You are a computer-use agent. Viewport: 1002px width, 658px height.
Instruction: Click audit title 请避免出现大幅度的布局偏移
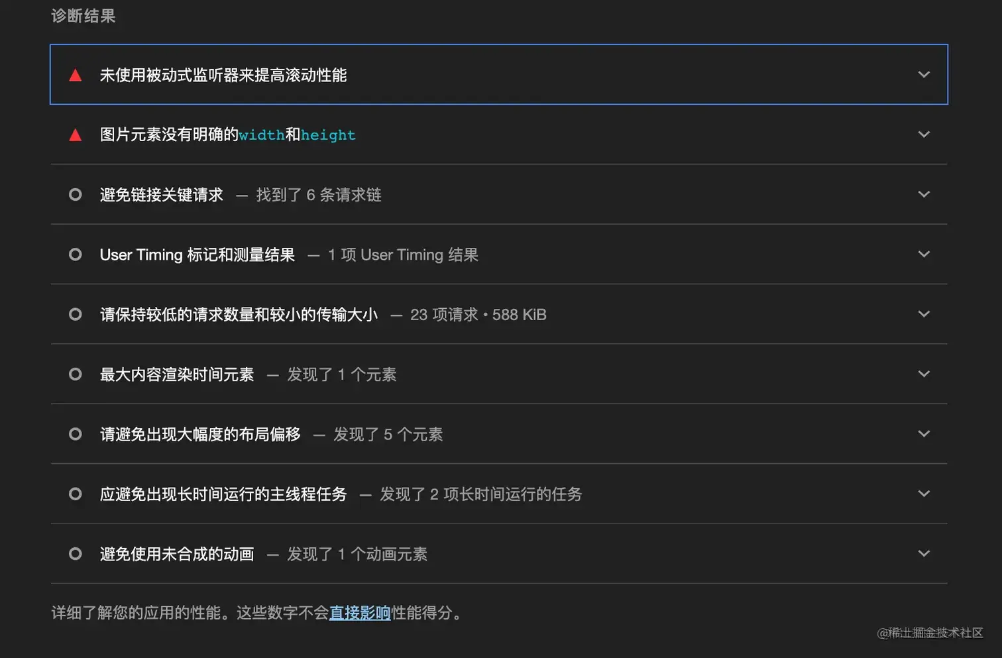pyautogui.click(x=200, y=435)
